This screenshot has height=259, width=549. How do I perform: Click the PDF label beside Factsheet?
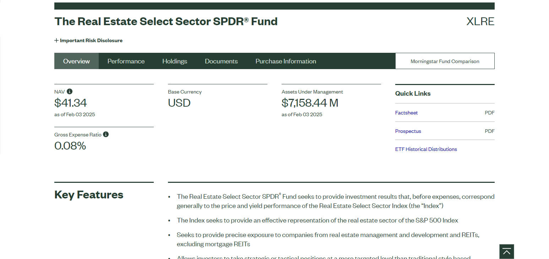490,113
